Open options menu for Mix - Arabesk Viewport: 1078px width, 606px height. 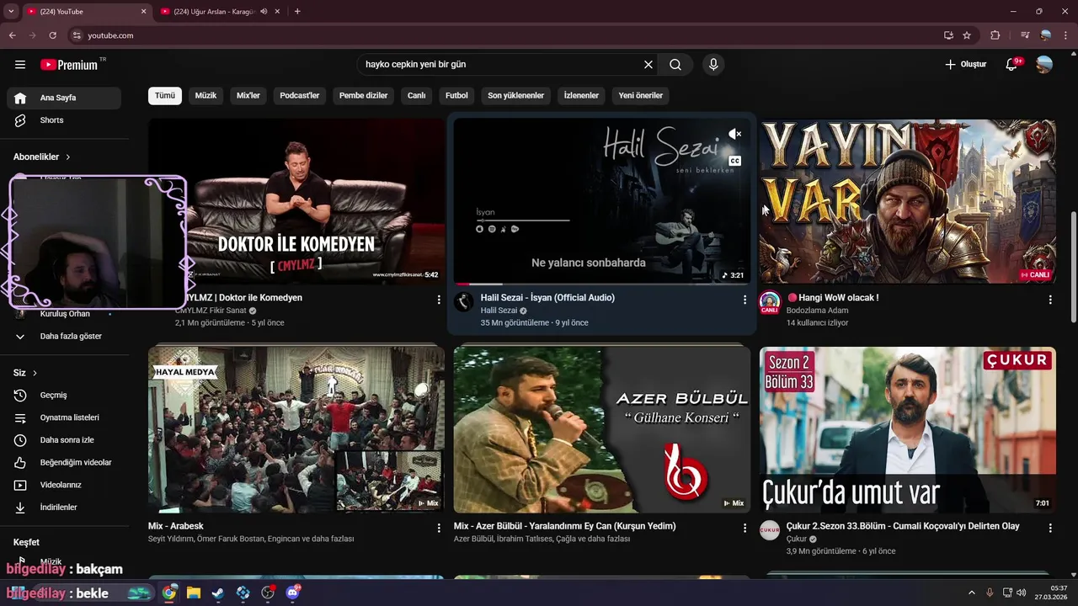coord(439,529)
